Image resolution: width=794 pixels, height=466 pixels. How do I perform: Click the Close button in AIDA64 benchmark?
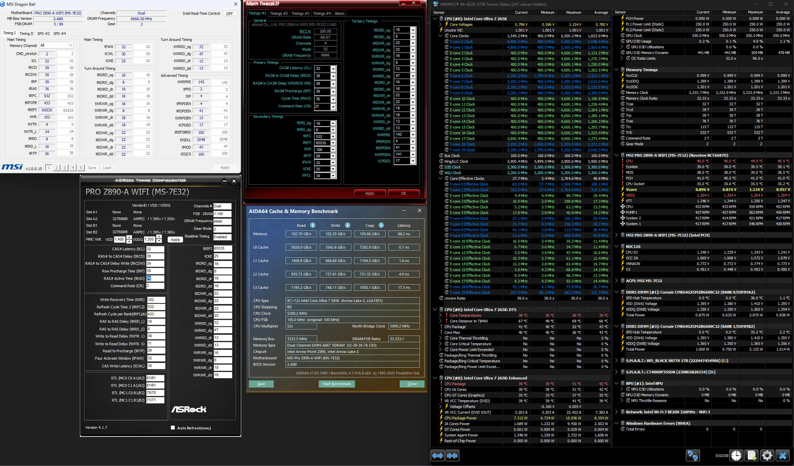[412, 384]
